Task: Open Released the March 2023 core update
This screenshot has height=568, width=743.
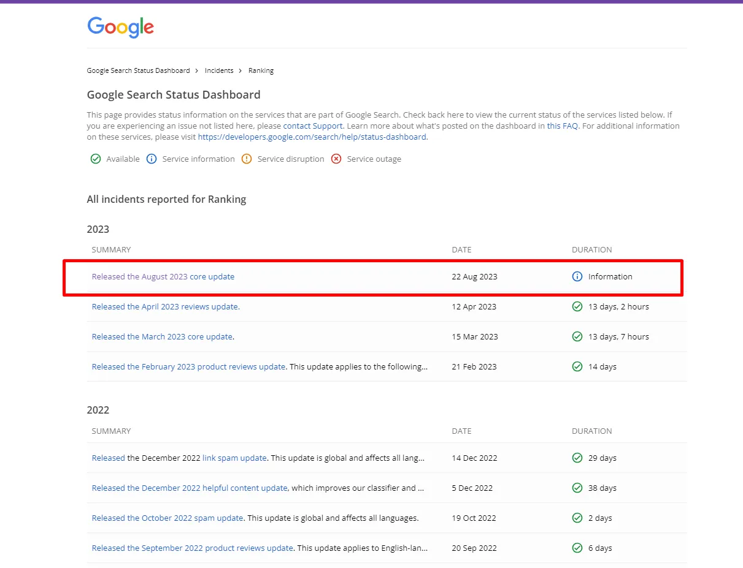Action: [x=162, y=336]
